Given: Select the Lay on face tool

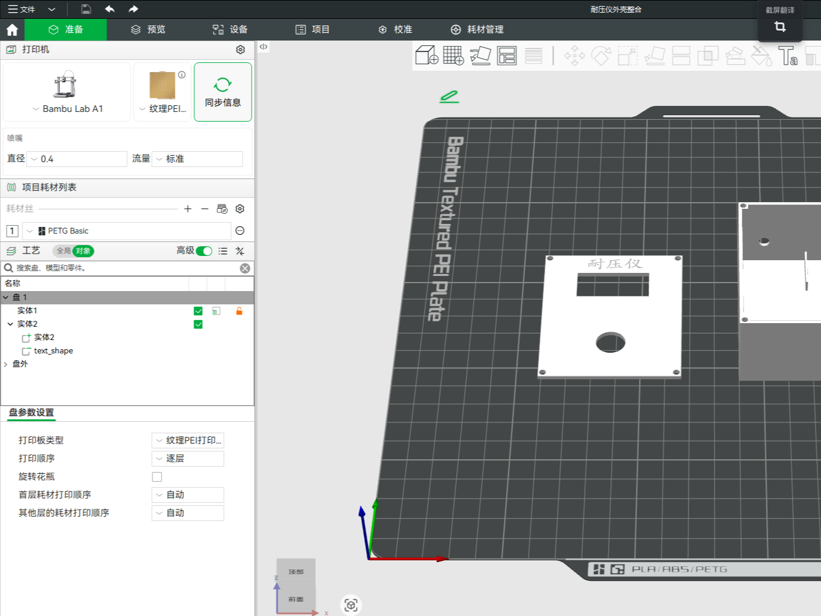Looking at the screenshot, I should click(655, 56).
